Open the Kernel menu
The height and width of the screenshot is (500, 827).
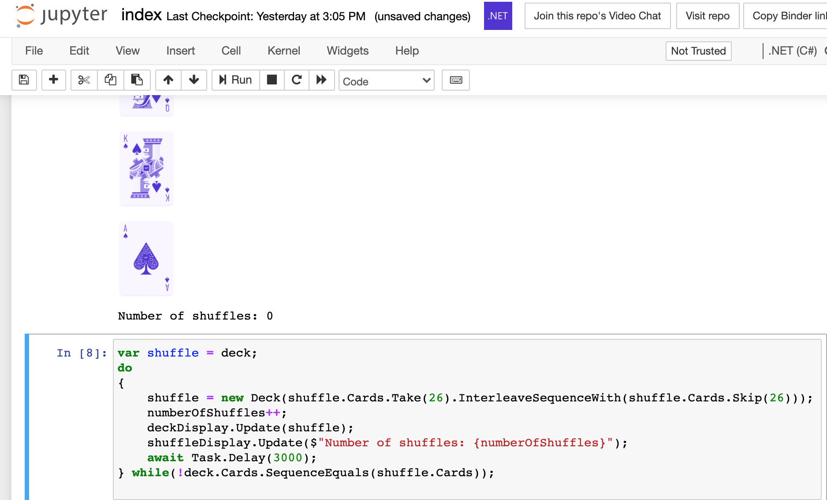click(x=283, y=51)
